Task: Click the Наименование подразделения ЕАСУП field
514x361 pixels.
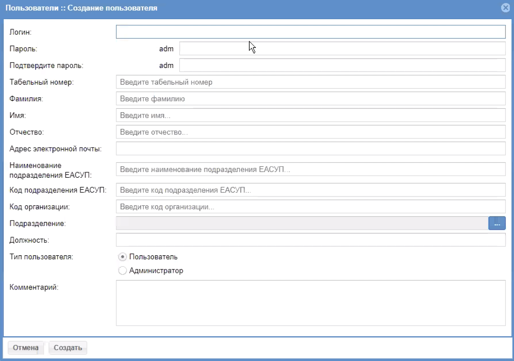Action: coord(311,169)
